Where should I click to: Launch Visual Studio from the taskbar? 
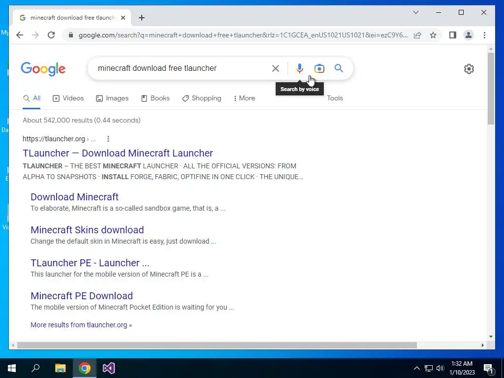click(109, 368)
